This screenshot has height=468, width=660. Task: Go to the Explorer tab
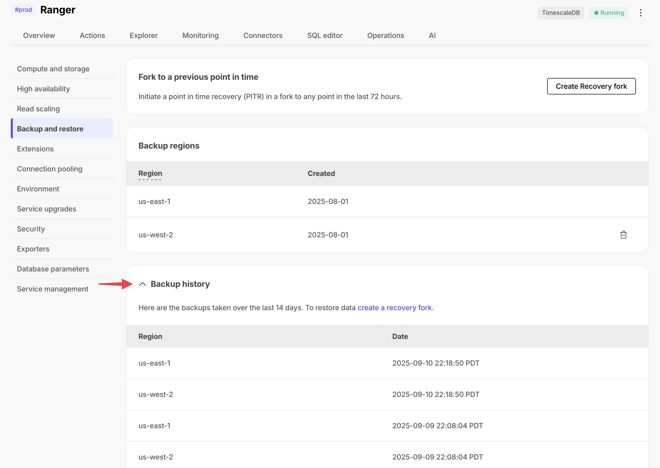143,35
